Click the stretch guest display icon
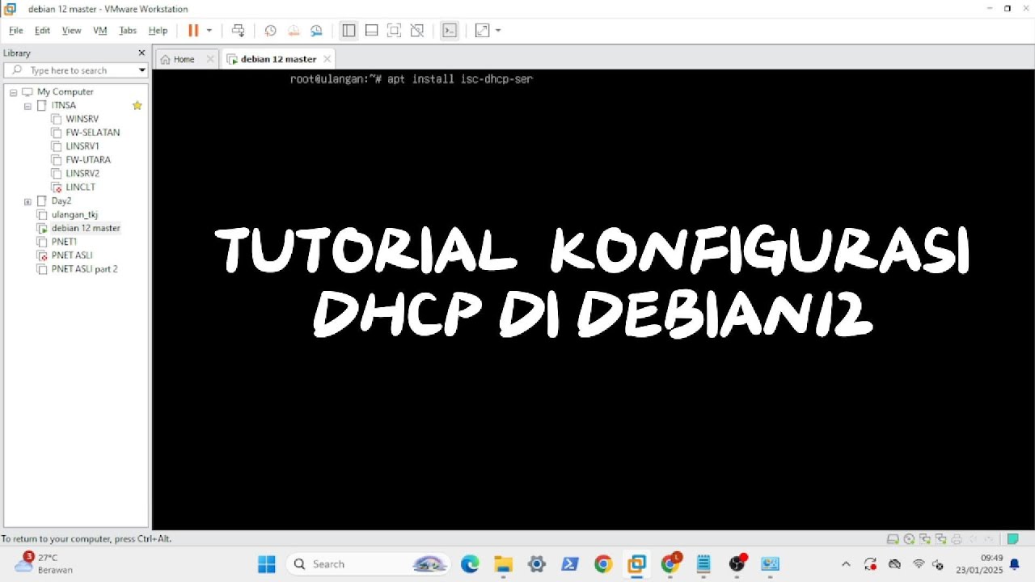 pyautogui.click(x=482, y=31)
